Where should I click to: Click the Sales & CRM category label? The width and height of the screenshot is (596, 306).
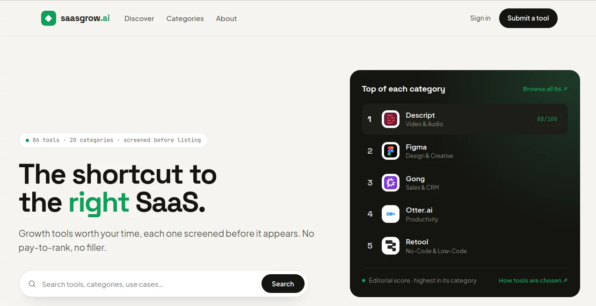pos(422,188)
